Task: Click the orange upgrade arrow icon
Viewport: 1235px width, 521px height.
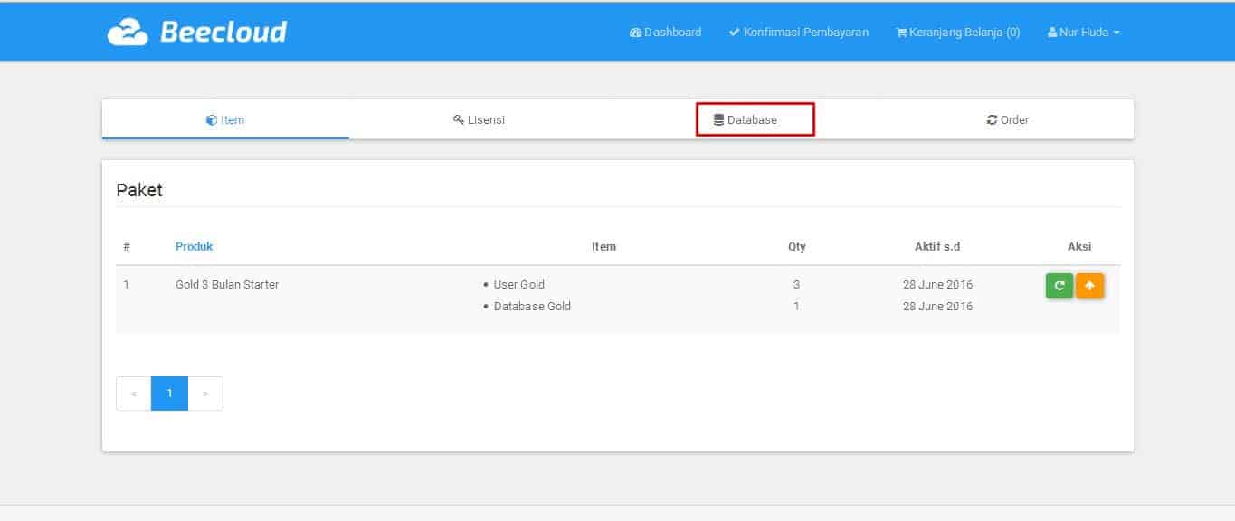Action: [x=1089, y=286]
